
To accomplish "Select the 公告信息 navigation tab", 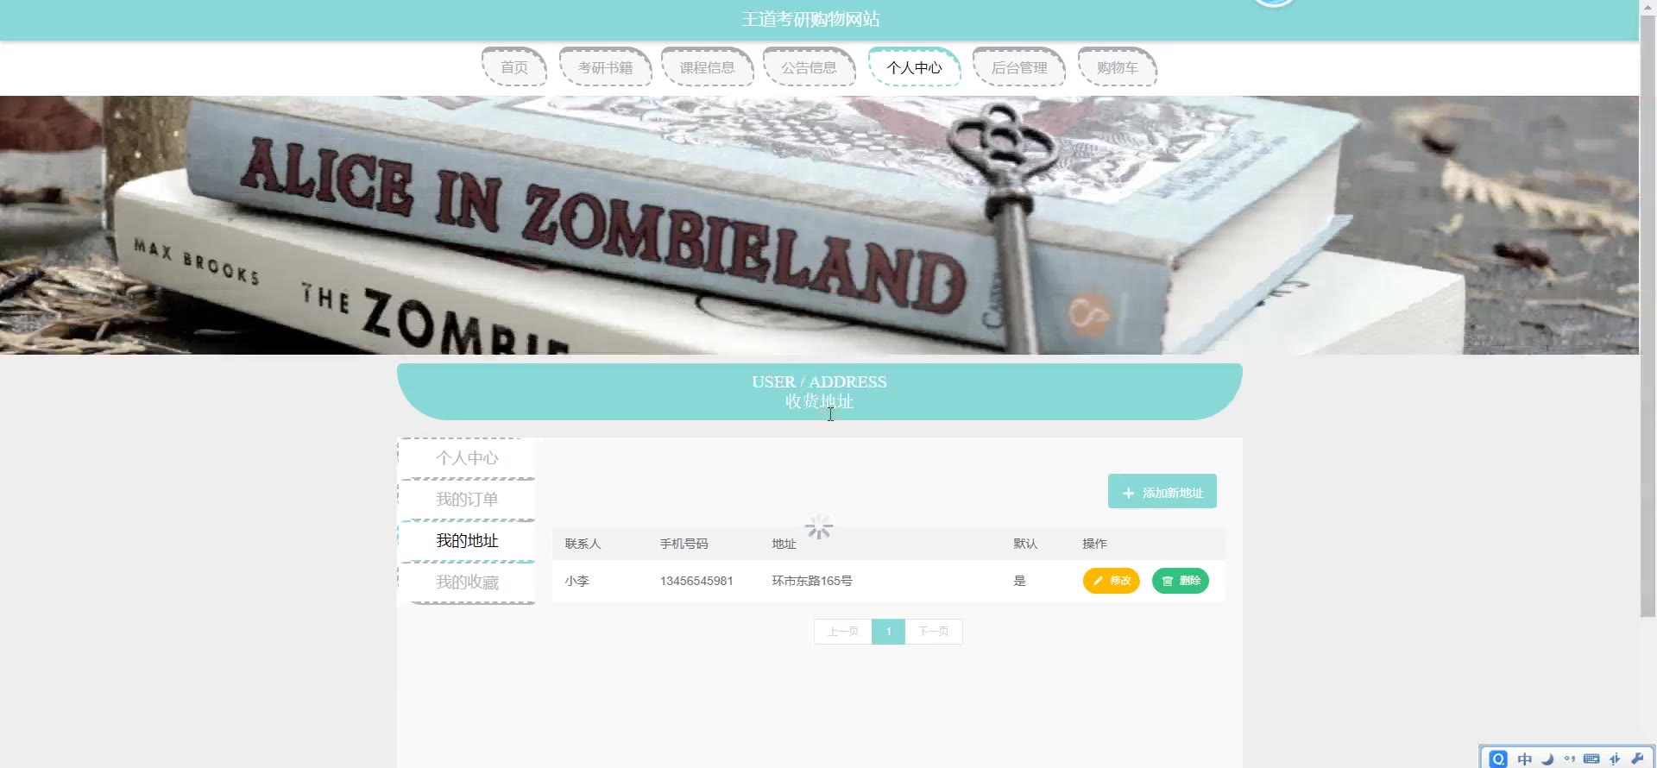I will 809,67.
